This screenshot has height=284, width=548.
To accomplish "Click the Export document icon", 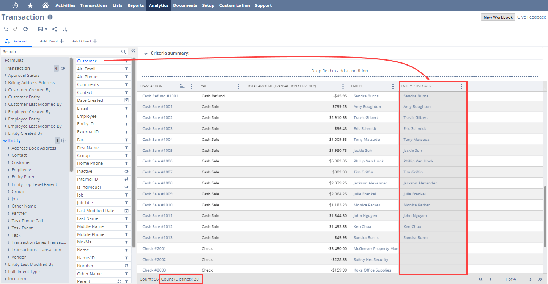I will 65,29.
